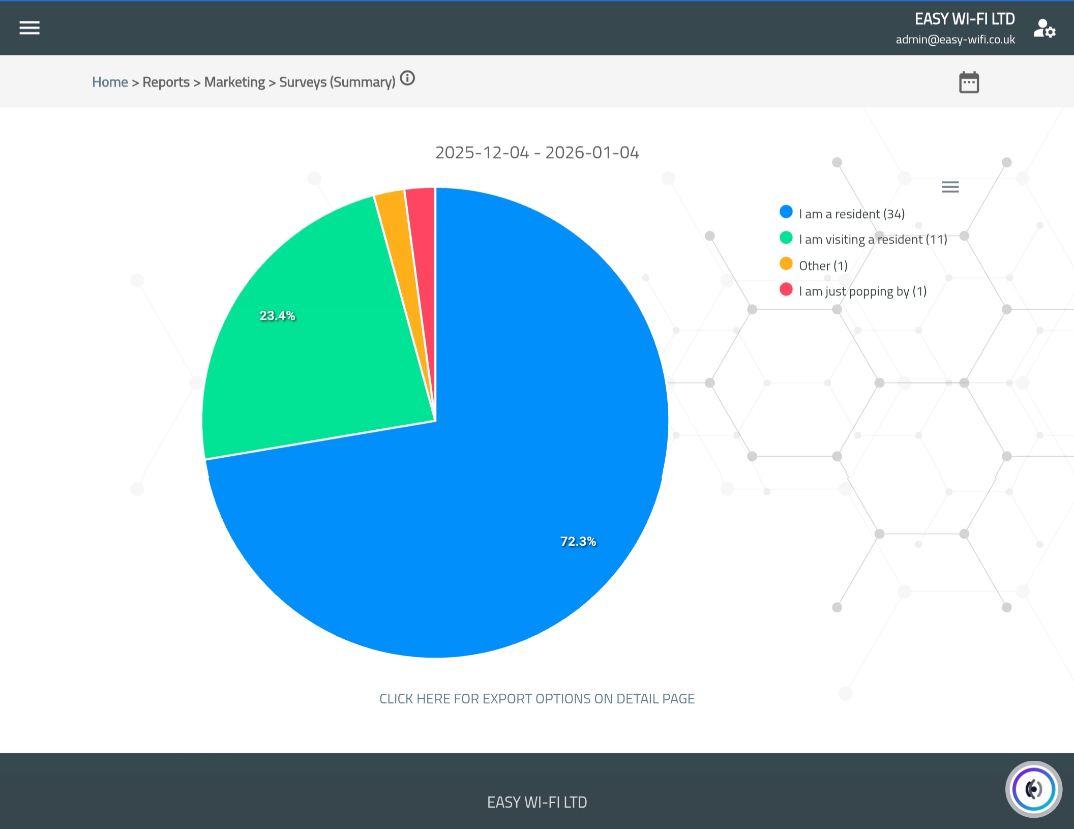Open the user account settings icon
The width and height of the screenshot is (1074, 829).
coord(1044,28)
